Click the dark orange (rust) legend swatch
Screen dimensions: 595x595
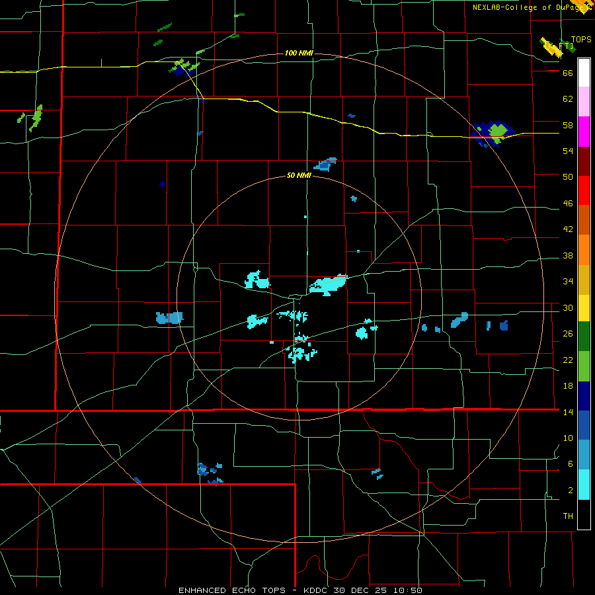tap(584, 219)
